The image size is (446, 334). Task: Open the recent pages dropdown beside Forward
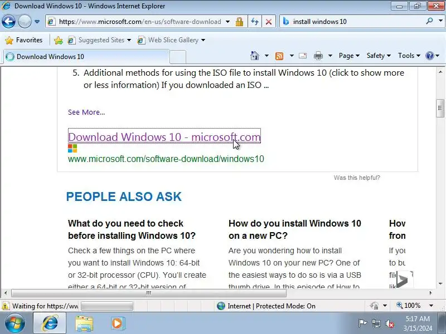pos(37,22)
